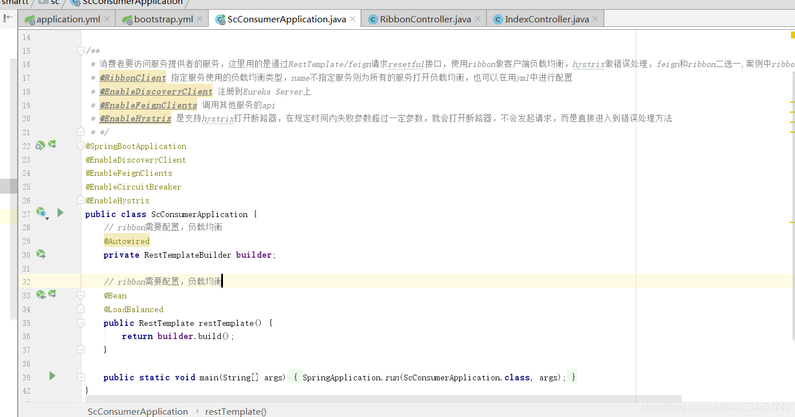Click the @EnableCircuitBreaker annotation
Viewport: 795px width, 417px height.
134,187
